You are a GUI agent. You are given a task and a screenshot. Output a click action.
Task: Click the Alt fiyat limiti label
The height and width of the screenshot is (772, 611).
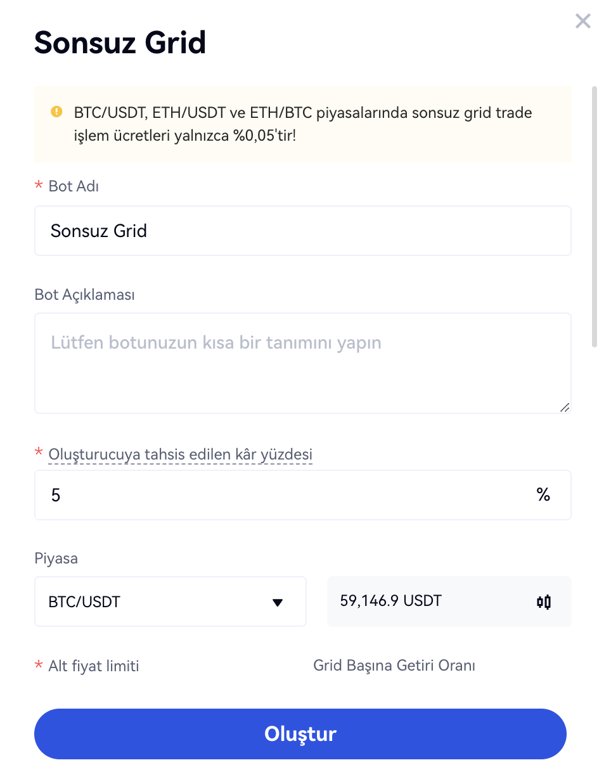coord(93,666)
